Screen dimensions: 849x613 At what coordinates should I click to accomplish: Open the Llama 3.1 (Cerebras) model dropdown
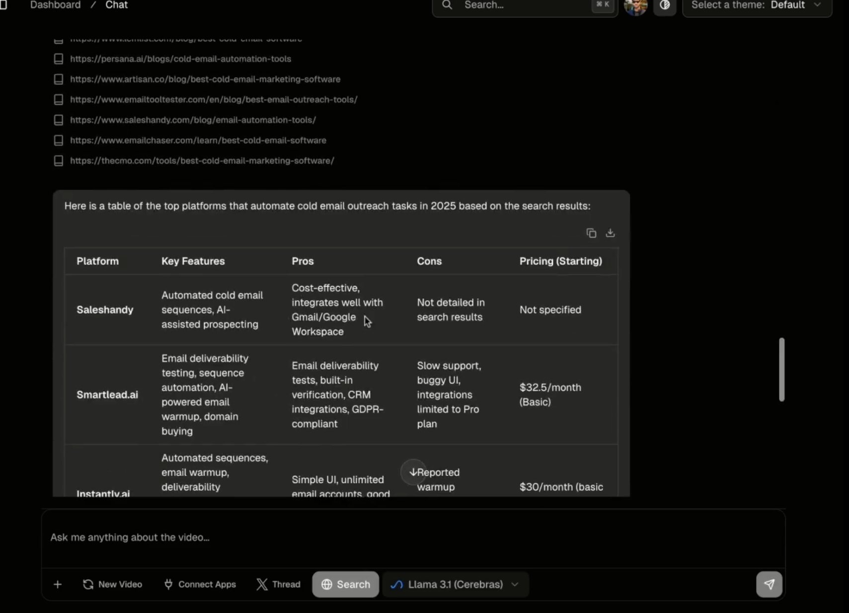(455, 585)
